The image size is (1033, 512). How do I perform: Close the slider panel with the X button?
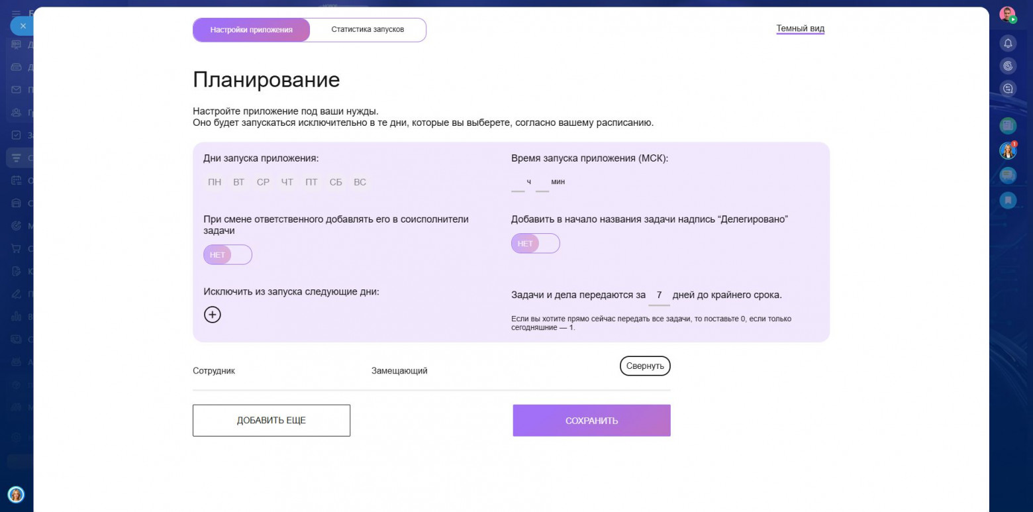pos(23,26)
